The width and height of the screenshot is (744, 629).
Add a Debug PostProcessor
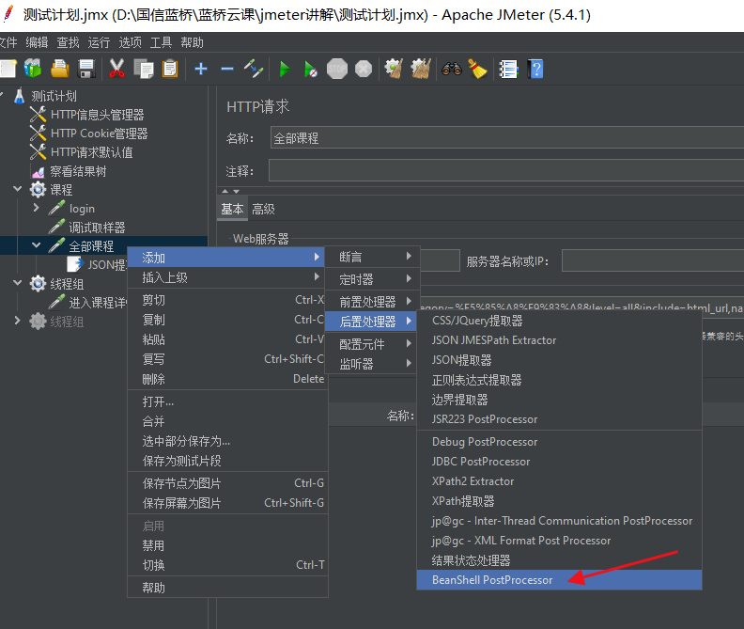pos(560,442)
